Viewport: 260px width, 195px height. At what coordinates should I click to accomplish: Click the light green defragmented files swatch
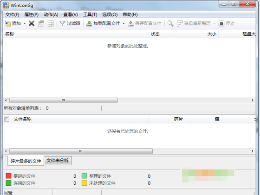[84, 176]
